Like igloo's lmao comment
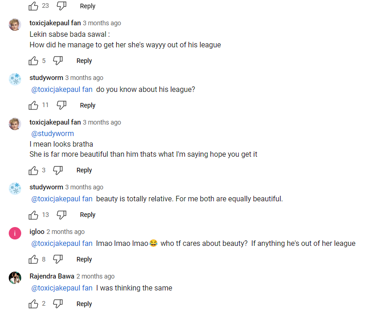 [33, 259]
